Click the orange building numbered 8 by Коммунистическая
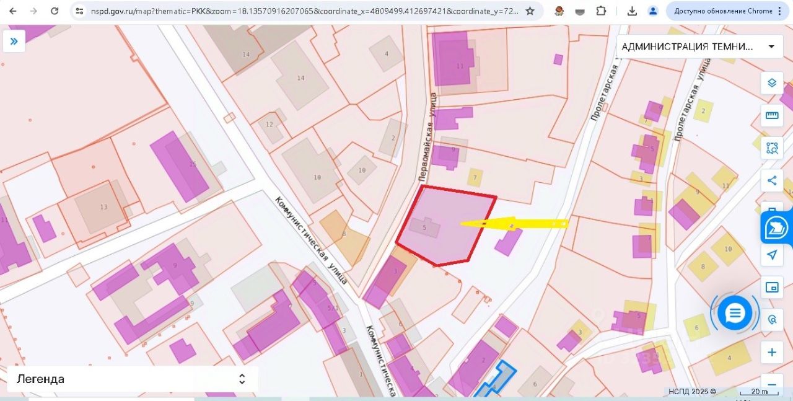The height and width of the screenshot is (401, 793). [345, 237]
